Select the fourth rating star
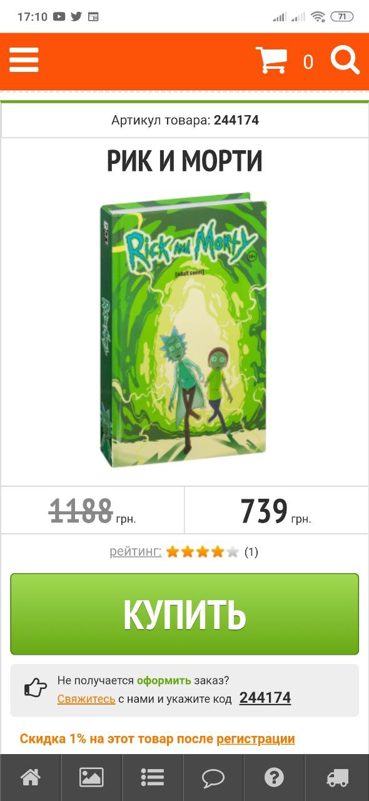This screenshot has width=369, height=801. [x=218, y=551]
